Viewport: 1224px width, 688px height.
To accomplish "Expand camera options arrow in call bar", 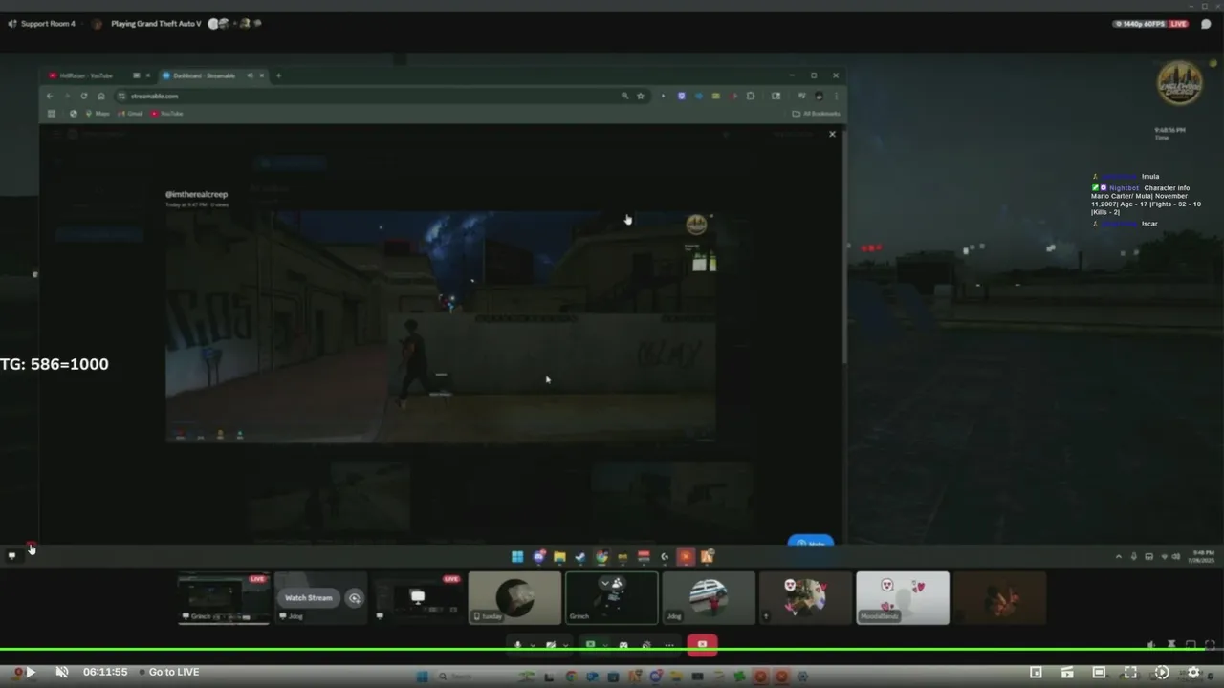I will coord(565,645).
